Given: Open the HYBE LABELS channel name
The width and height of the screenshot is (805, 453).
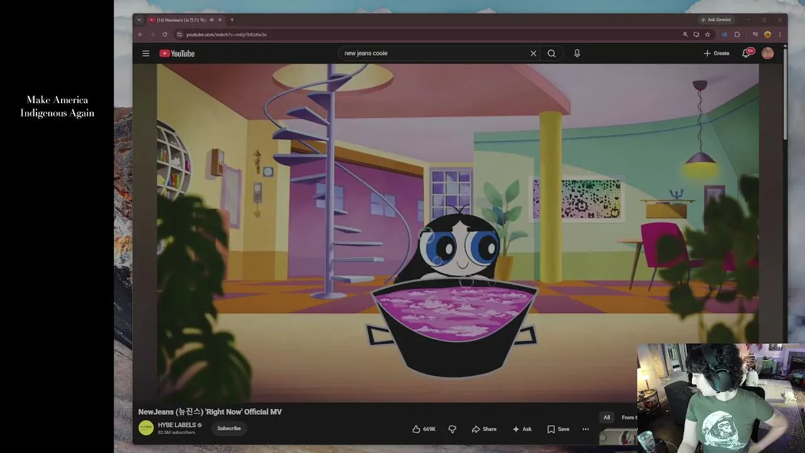Looking at the screenshot, I should point(177,425).
